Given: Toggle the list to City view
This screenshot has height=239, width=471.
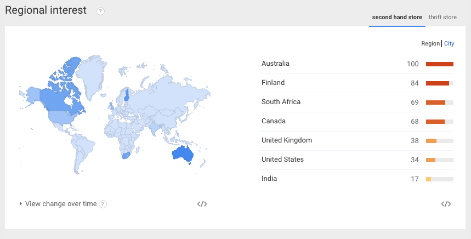Looking at the screenshot, I should pyautogui.click(x=449, y=43).
